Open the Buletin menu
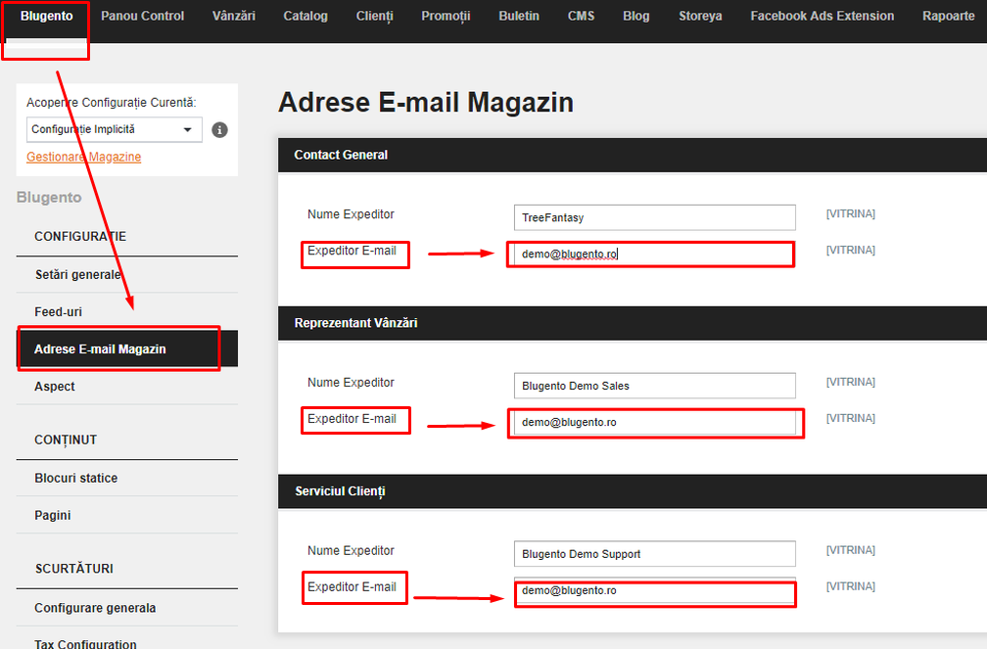The width and height of the screenshot is (987, 649). 519,17
